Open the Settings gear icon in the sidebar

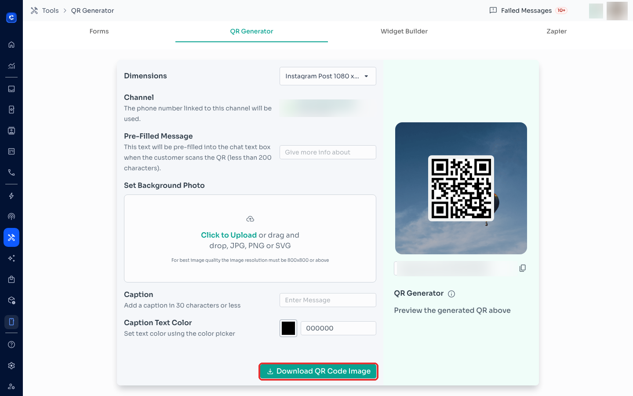(x=11, y=366)
